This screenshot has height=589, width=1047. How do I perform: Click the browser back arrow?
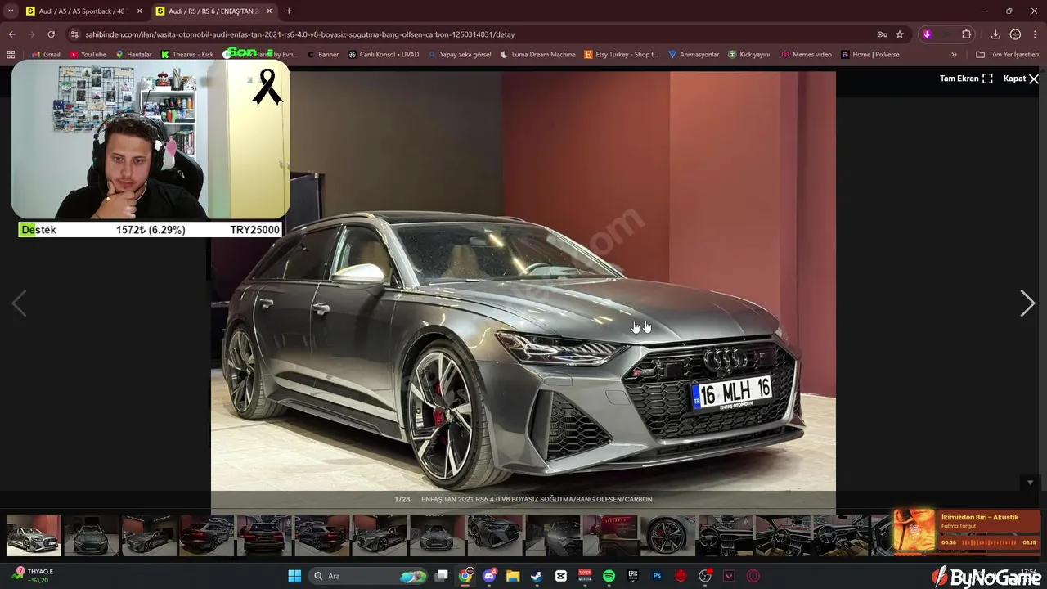[x=11, y=34]
